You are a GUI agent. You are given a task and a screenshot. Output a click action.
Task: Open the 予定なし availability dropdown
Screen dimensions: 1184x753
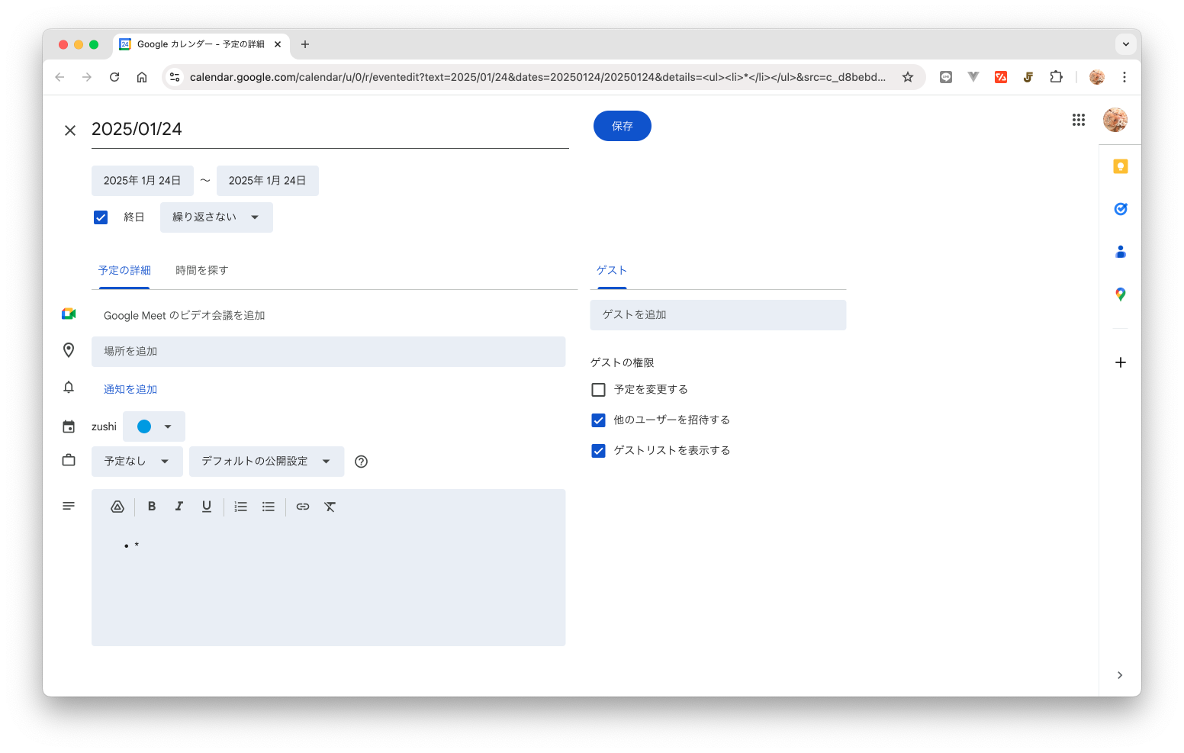[x=137, y=462]
